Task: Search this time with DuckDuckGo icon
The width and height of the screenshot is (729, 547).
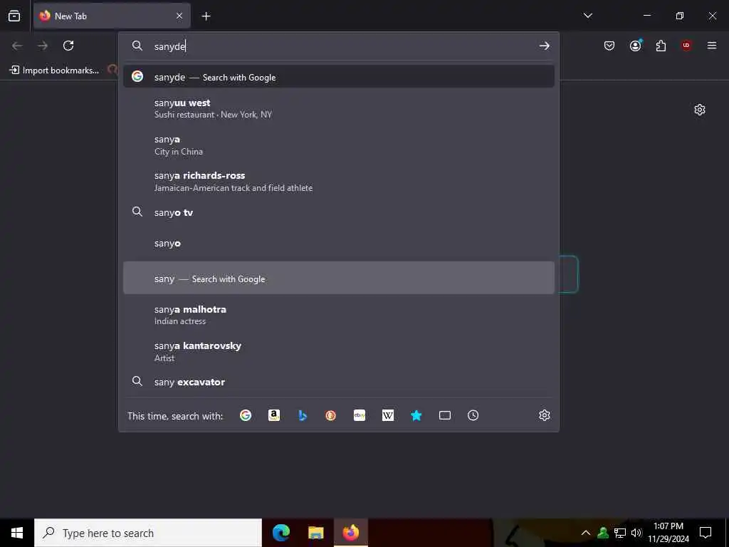Action: tap(330, 415)
